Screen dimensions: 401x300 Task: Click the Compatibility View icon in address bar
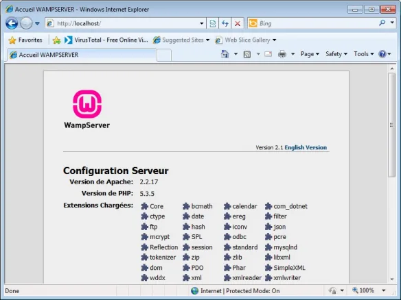(213, 23)
